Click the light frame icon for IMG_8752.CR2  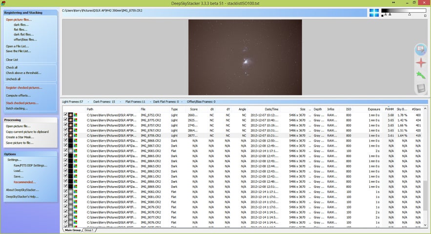(71, 115)
